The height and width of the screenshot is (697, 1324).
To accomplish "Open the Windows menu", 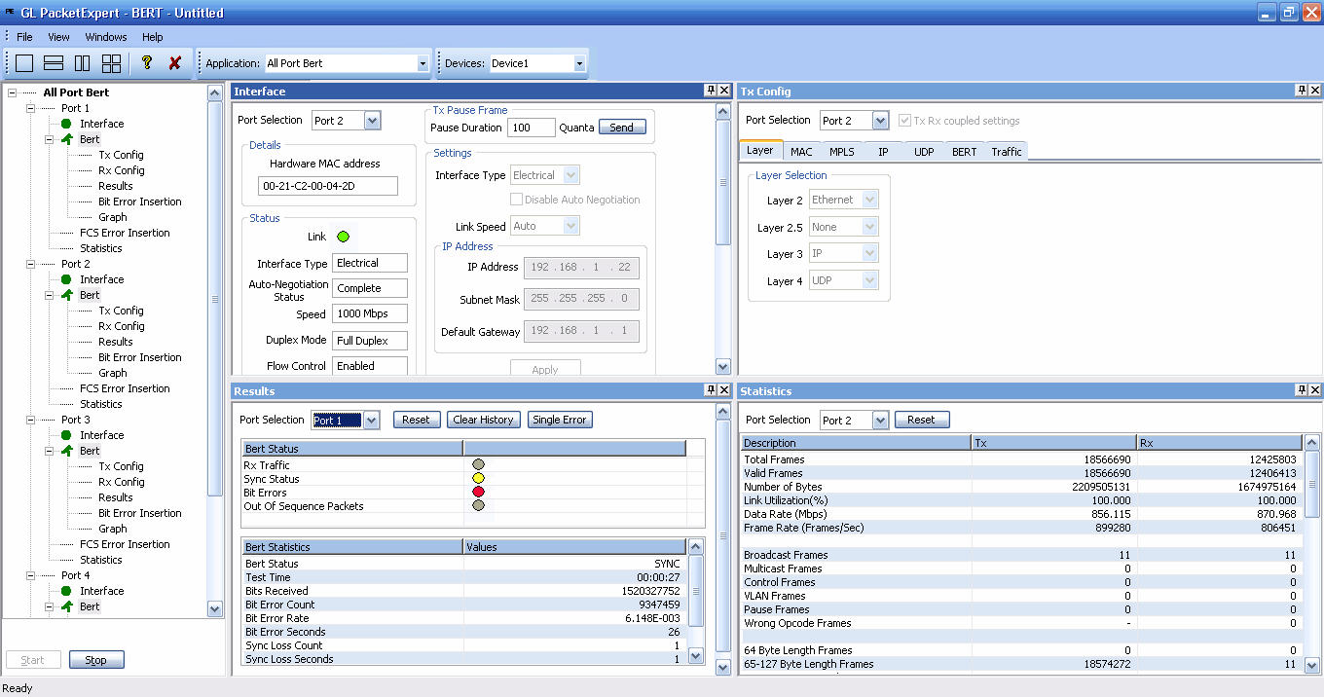I will (105, 37).
